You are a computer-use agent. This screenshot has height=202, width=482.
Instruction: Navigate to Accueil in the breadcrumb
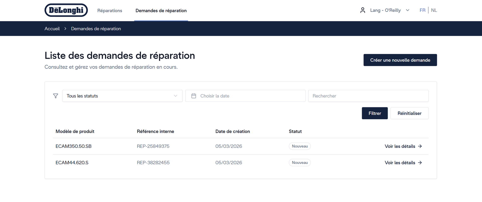pyautogui.click(x=52, y=29)
